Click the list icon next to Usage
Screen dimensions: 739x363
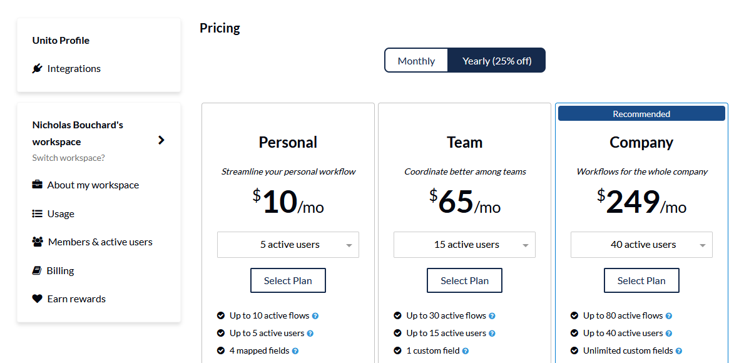pos(38,213)
